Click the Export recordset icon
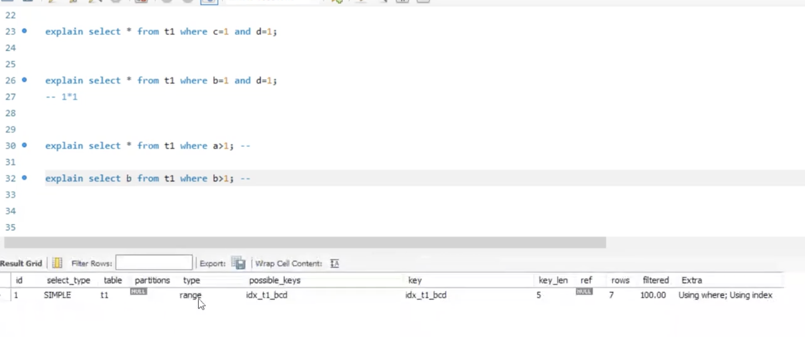805x337 pixels. pos(238,263)
